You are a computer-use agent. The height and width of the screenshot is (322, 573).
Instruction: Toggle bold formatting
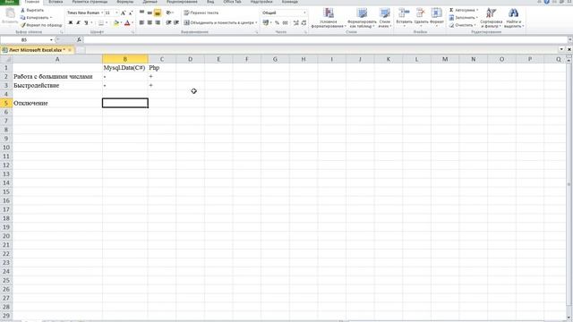tap(71, 22)
